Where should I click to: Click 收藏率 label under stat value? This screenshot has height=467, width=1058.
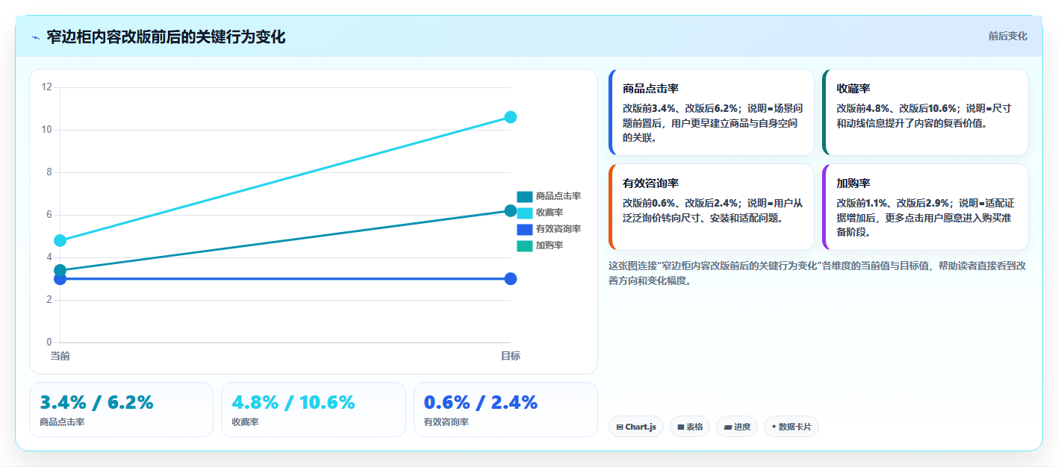pos(245,422)
